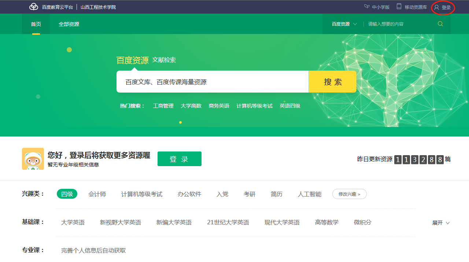Open 修改兴趣 to edit interests
The width and height of the screenshot is (469, 262).
pyautogui.click(x=350, y=194)
